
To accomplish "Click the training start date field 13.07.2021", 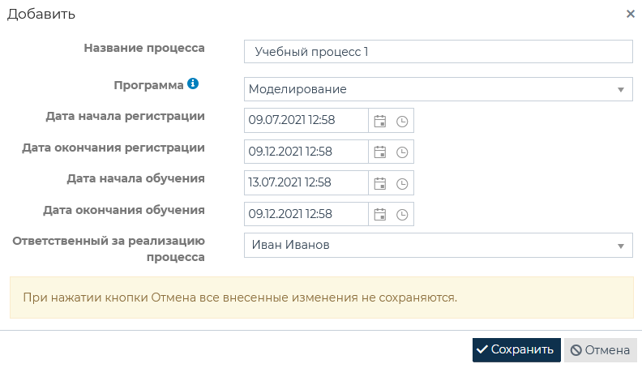I will coord(306,182).
